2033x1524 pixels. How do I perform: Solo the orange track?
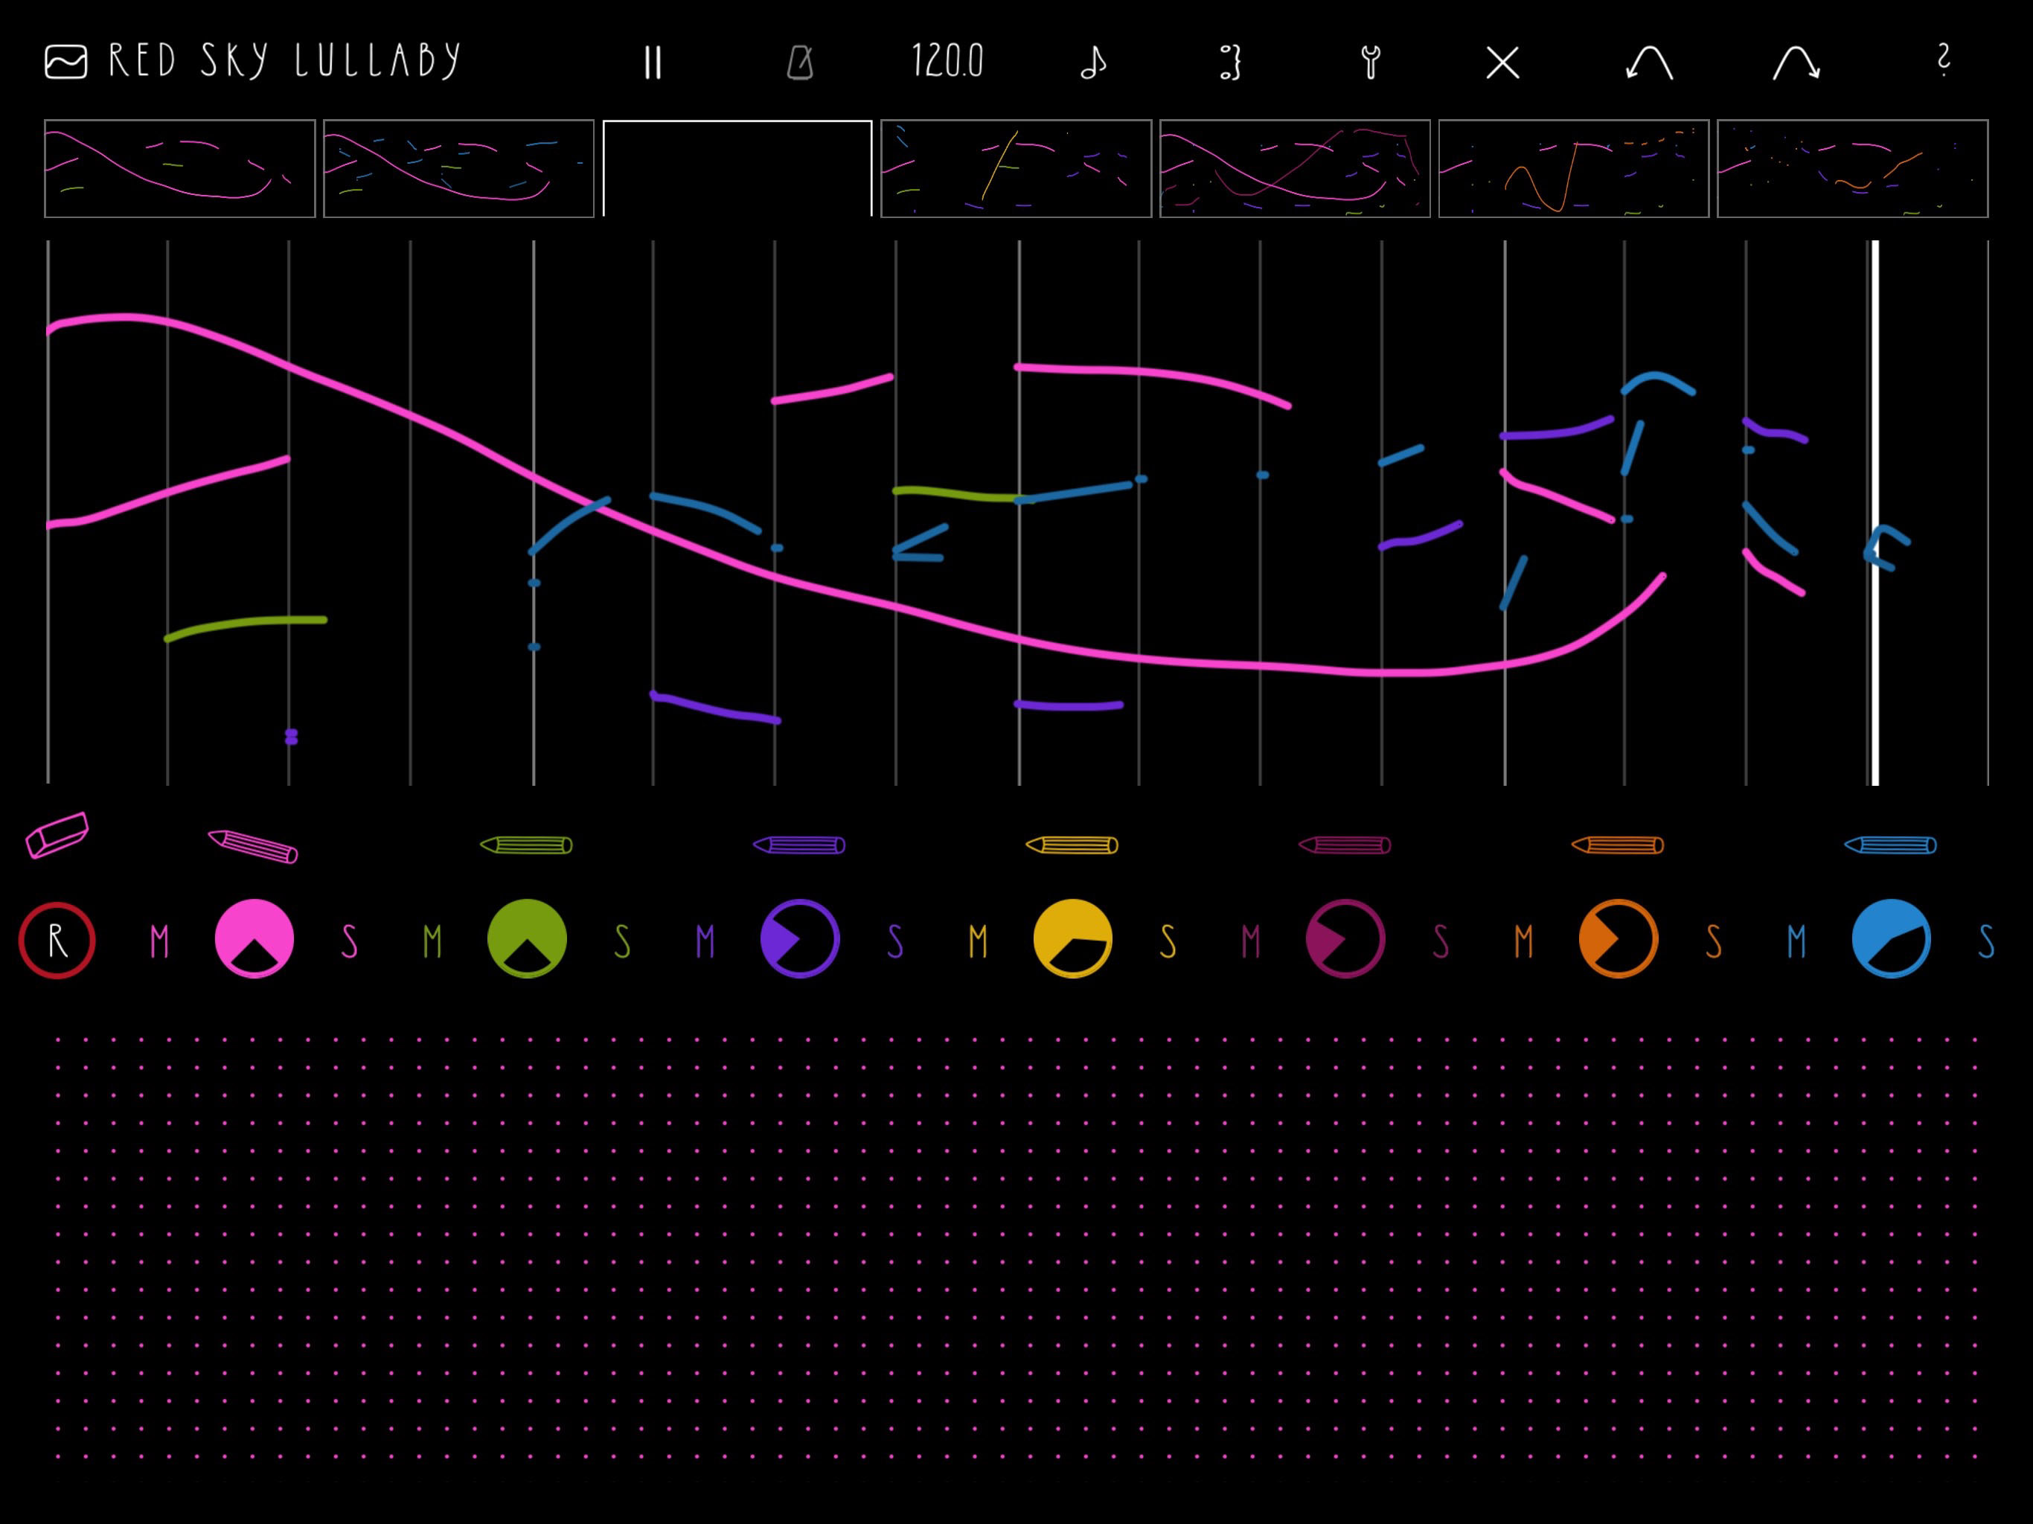point(1713,941)
